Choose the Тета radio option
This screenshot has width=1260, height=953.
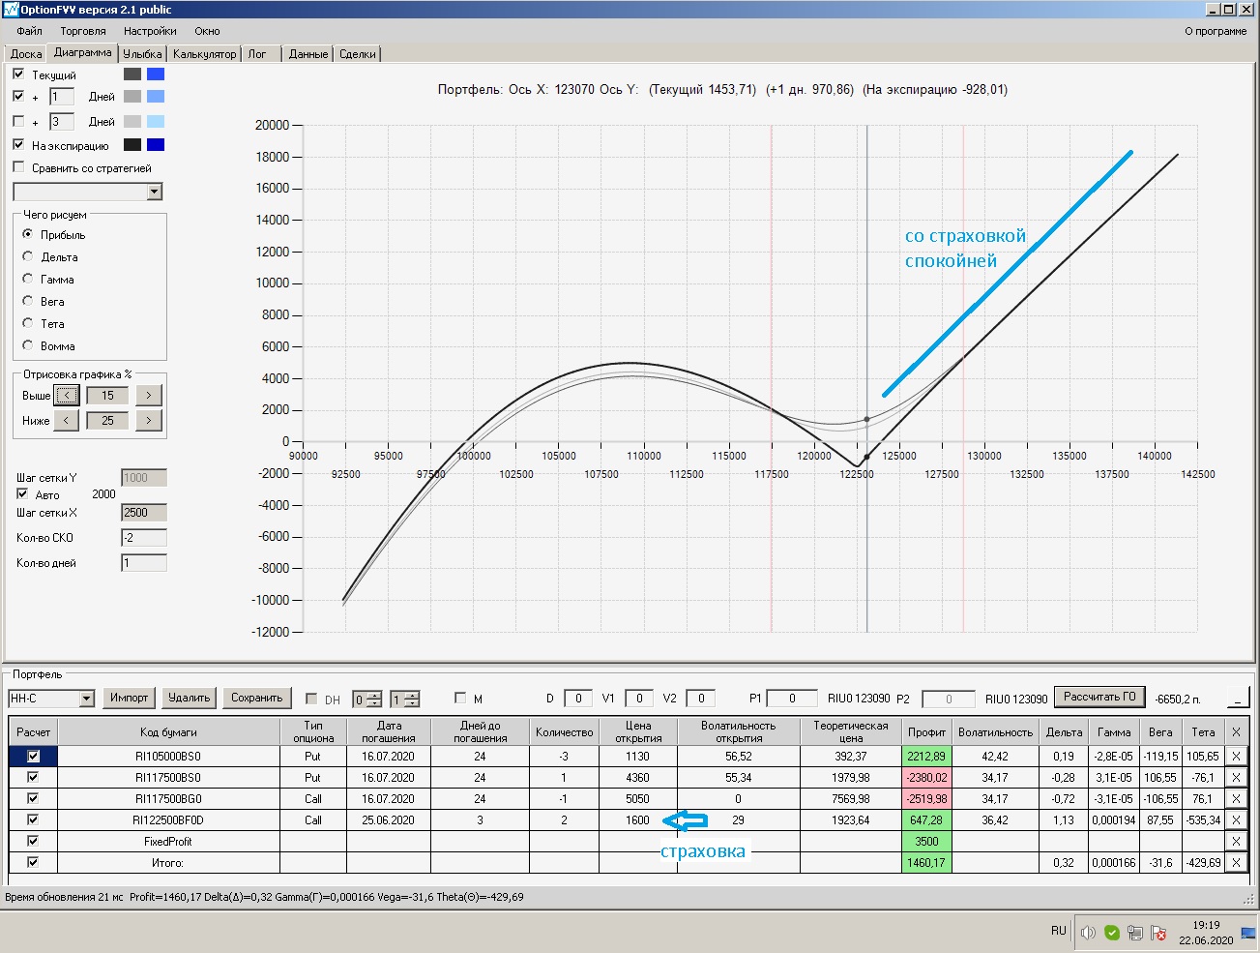tap(28, 323)
